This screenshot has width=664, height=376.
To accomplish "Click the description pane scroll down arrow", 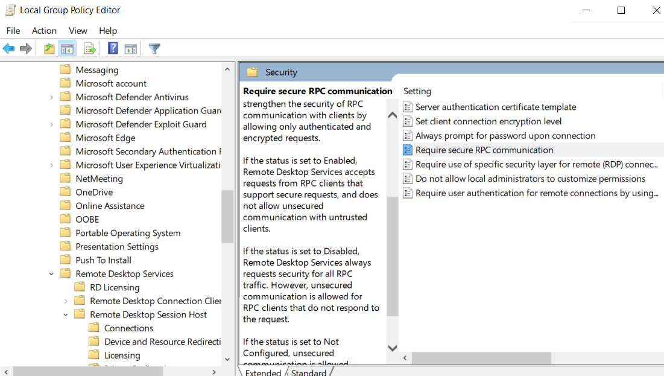I will (392, 348).
